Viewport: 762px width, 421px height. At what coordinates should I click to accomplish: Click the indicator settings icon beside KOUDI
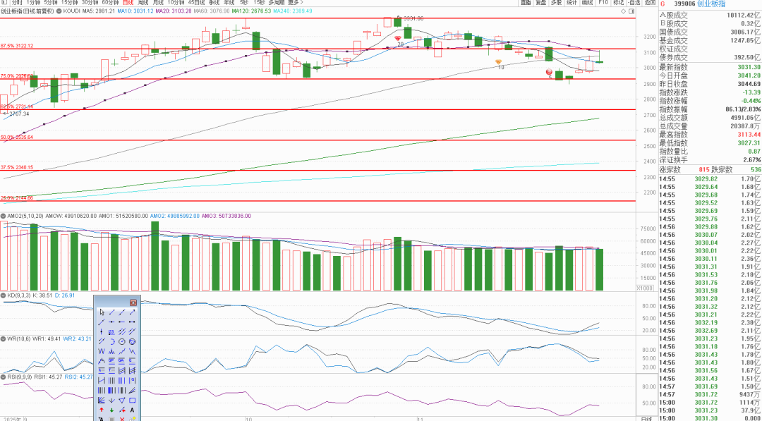(60, 10)
